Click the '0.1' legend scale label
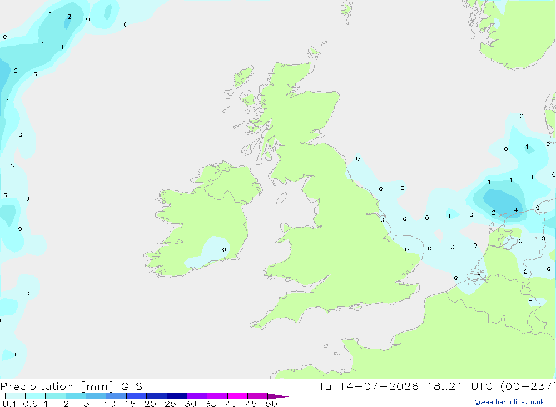 coord(9,404)
